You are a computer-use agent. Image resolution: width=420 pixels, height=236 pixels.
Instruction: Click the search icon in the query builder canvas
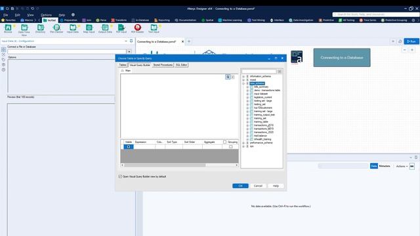coord(228,77)
